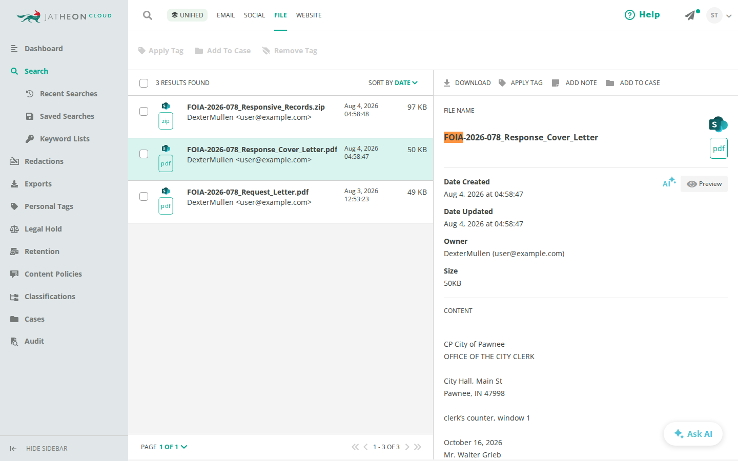Viewport: 738px width, 461px height.
Task: Open Legal Hold scales icon
Action: pos(14,229)
